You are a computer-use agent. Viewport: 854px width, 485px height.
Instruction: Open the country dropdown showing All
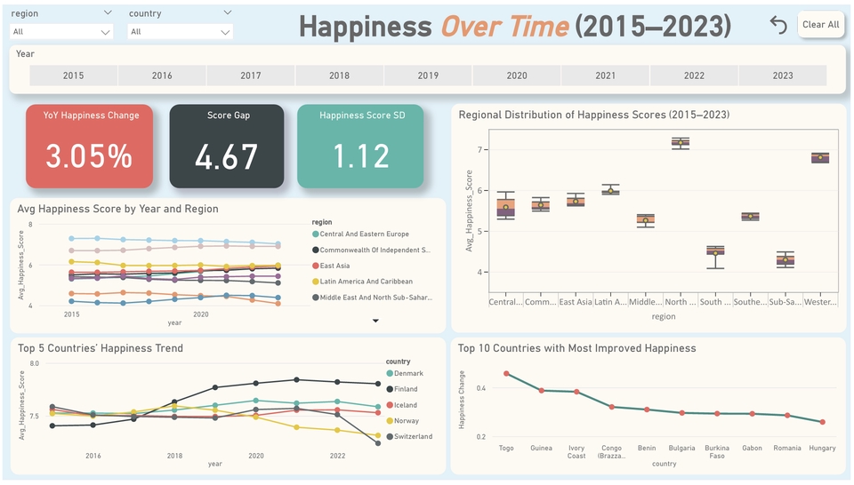180,32
